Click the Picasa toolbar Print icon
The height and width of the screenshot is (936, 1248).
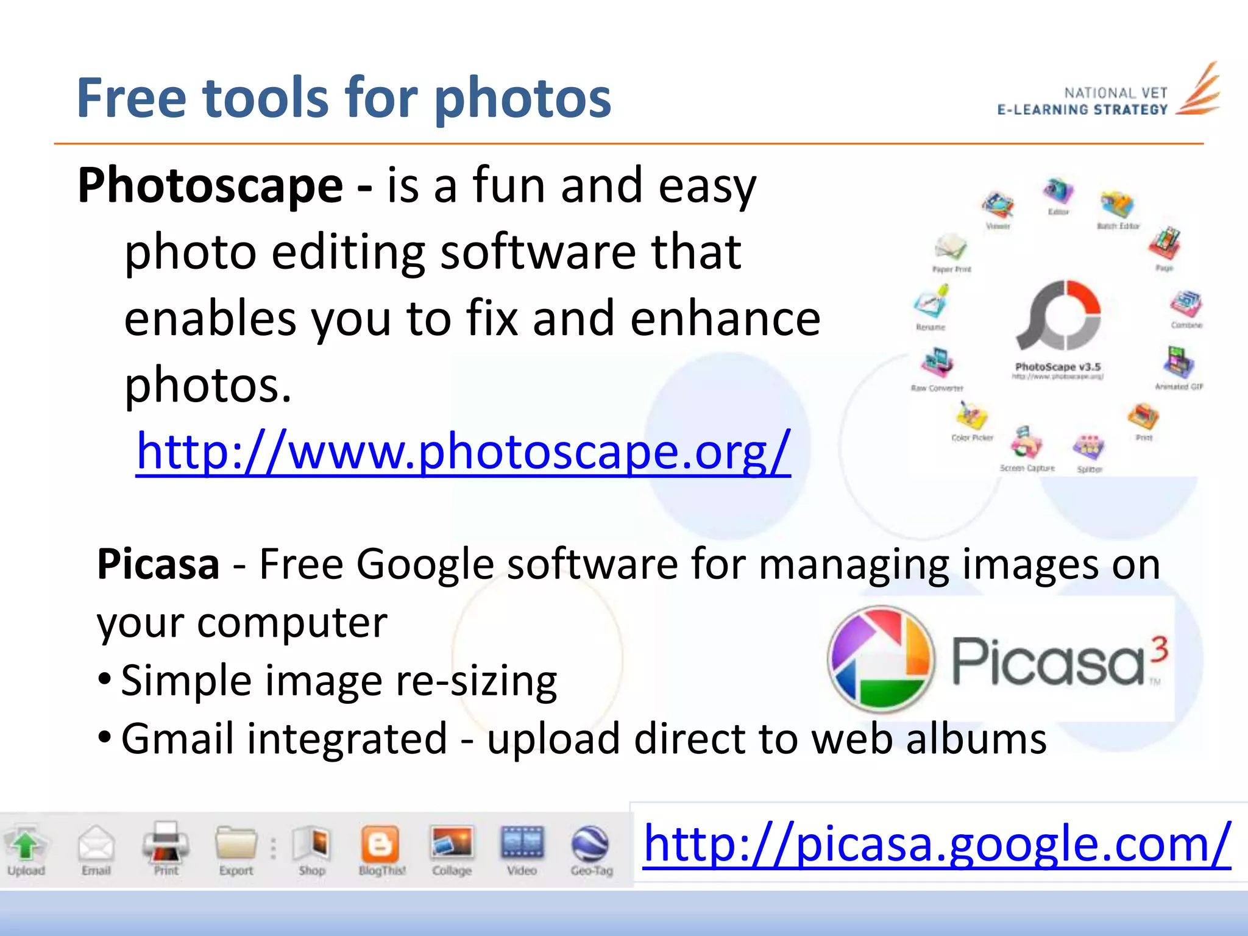tap(166, 843)
